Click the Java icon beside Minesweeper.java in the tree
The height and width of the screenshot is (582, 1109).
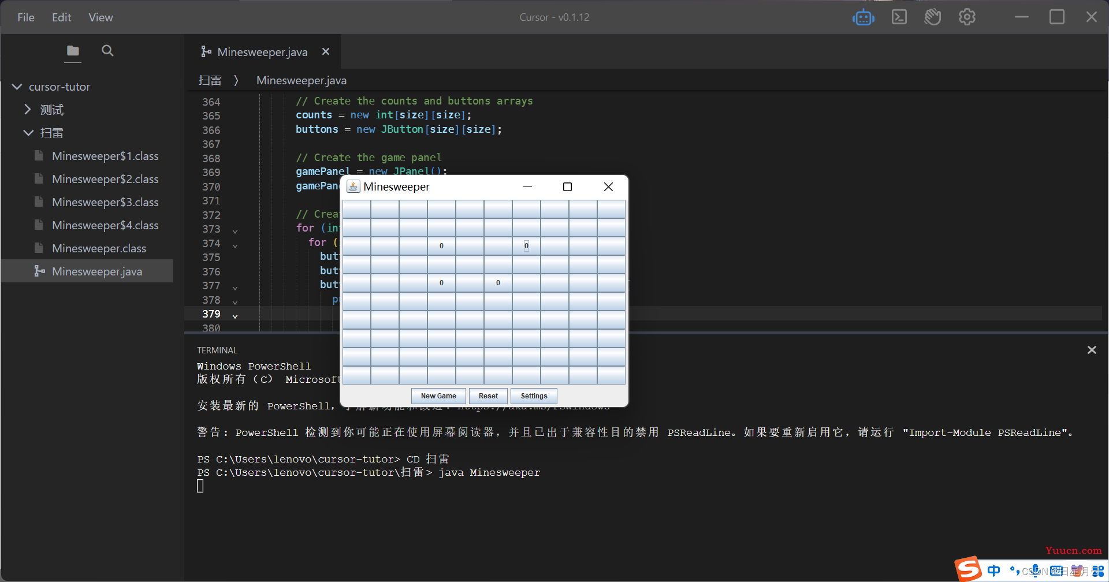pos(39,271)
